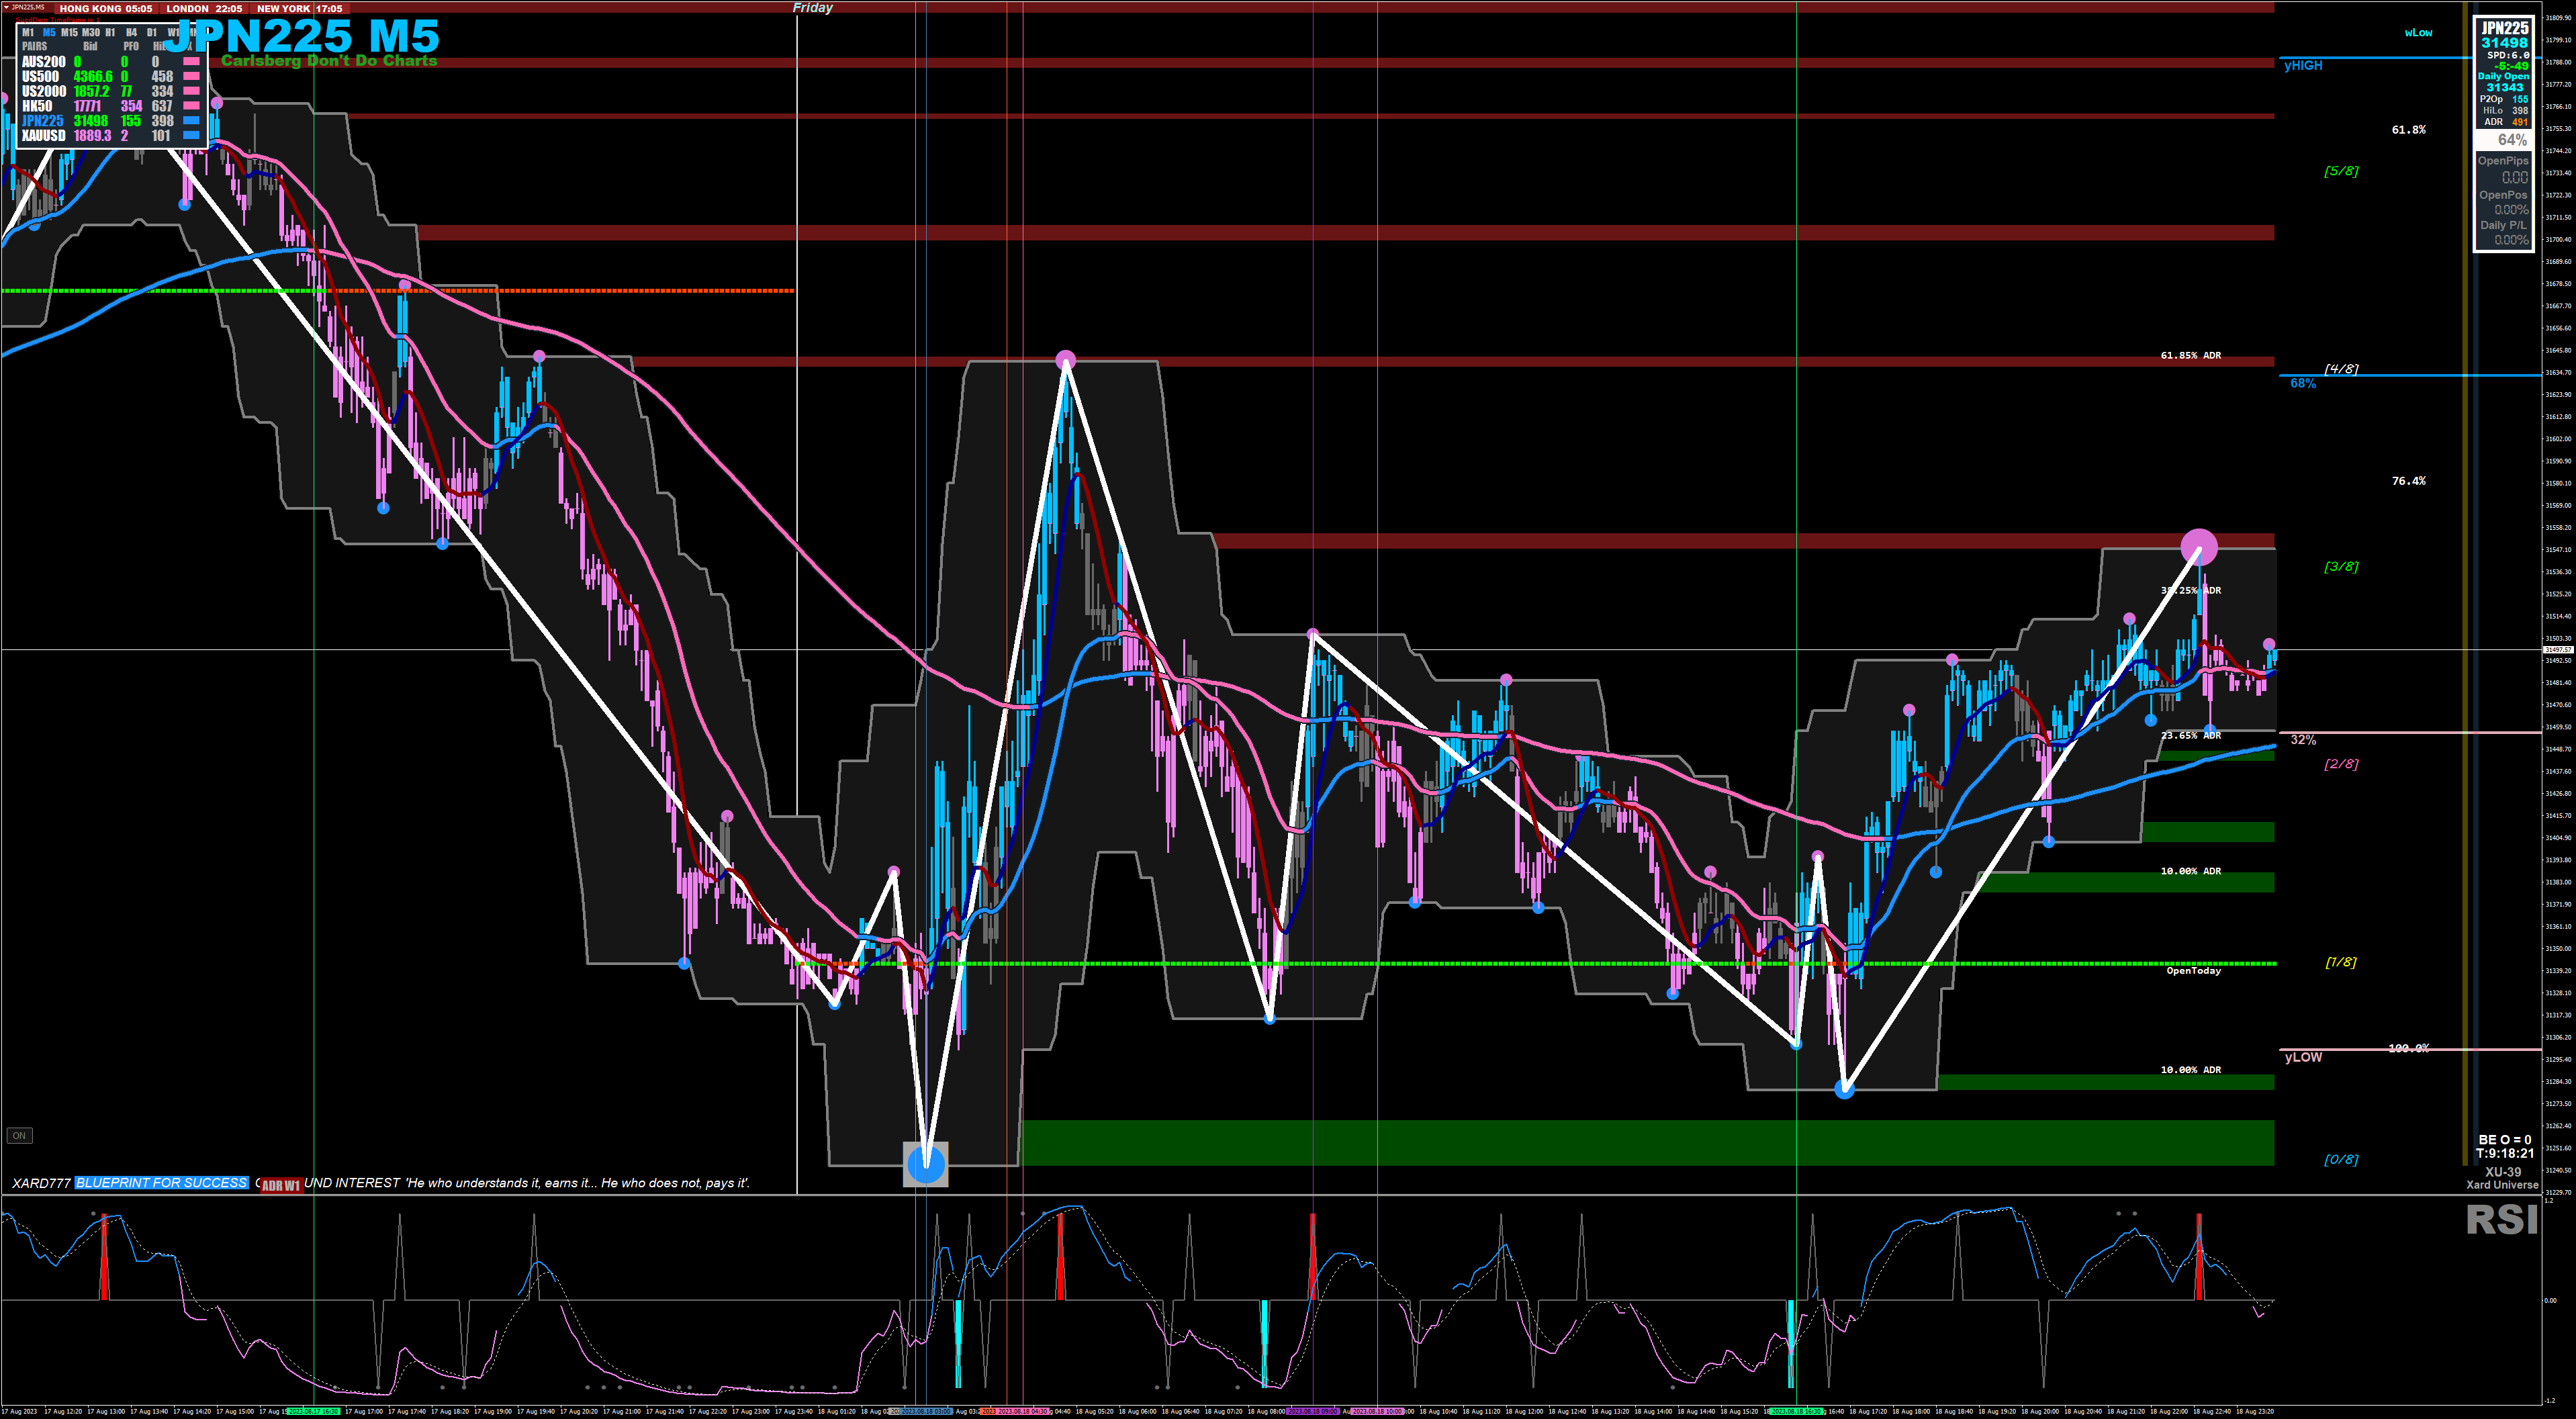Toggle the ON button at chart left
Screen dimensions: 2576x1419
point(19,1135)
